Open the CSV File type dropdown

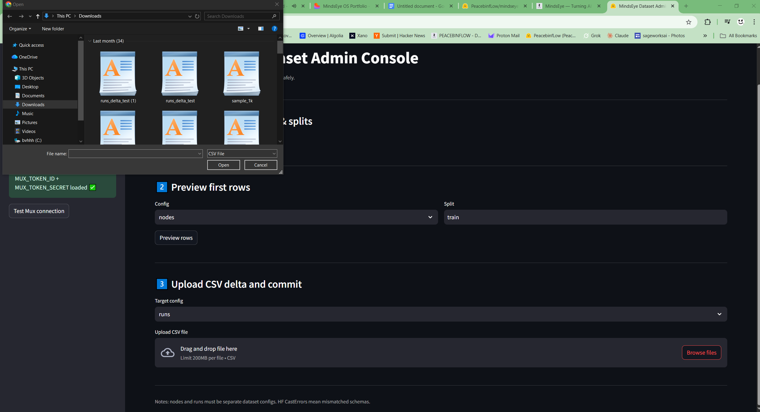click(242, 153)
